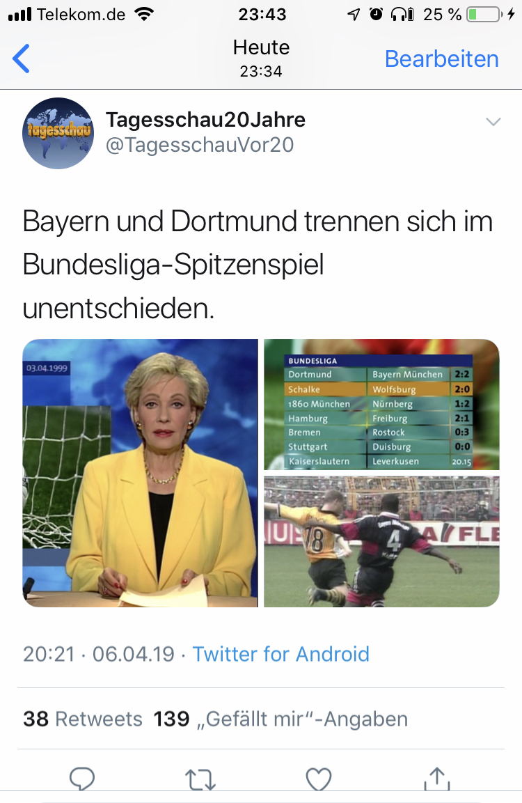Screen dimensions: 522x803
Task: Tap the share upload icon
Action: (437, 779)
